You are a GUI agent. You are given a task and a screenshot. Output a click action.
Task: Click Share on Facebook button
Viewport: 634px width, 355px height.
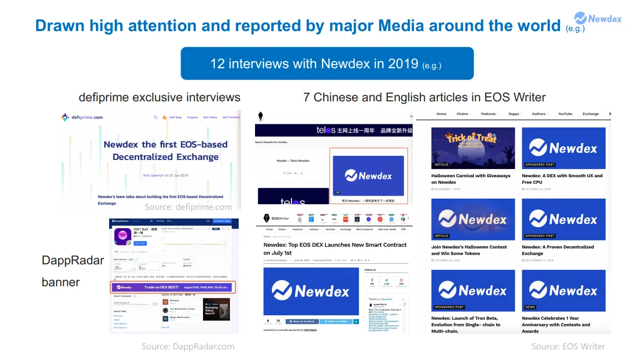pos(302,321)
